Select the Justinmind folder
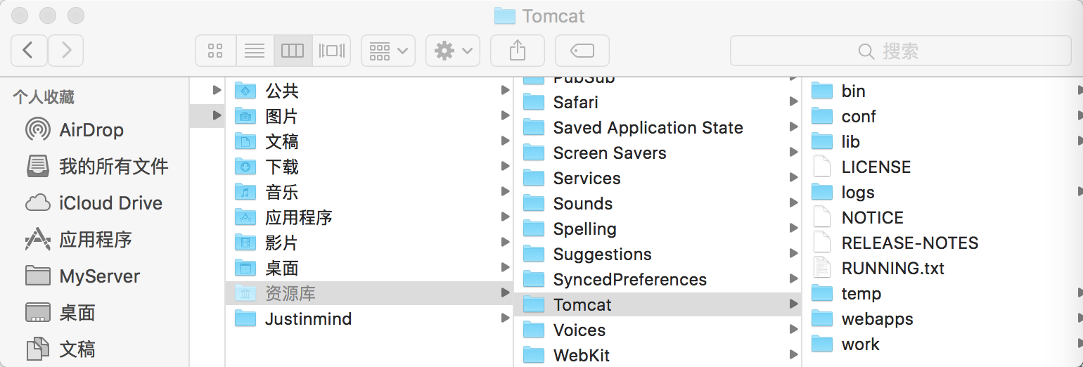Viewport: 1083px width, 367px height. [x=369, y=318]
